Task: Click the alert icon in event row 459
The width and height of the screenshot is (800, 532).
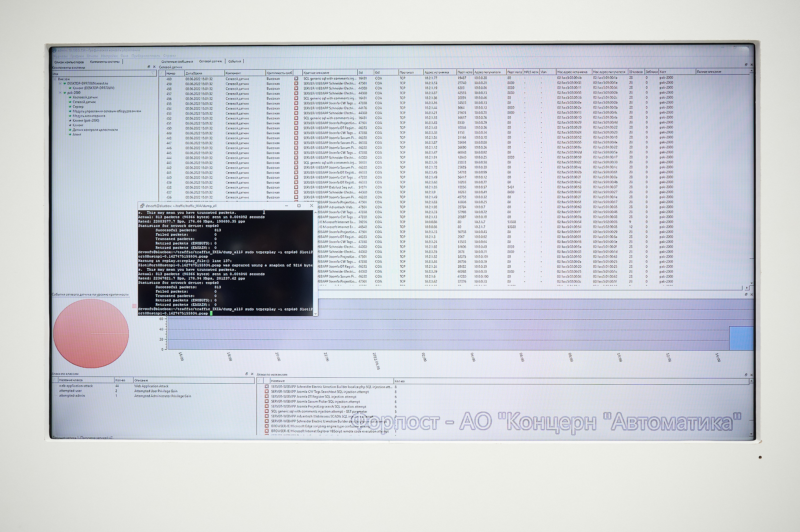Action: click(x=296, y=83)
